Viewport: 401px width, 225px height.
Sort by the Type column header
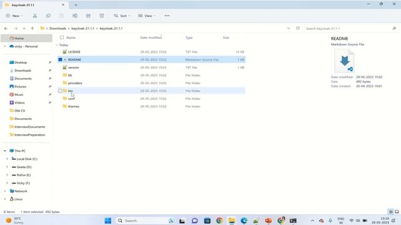click(189, 37)
